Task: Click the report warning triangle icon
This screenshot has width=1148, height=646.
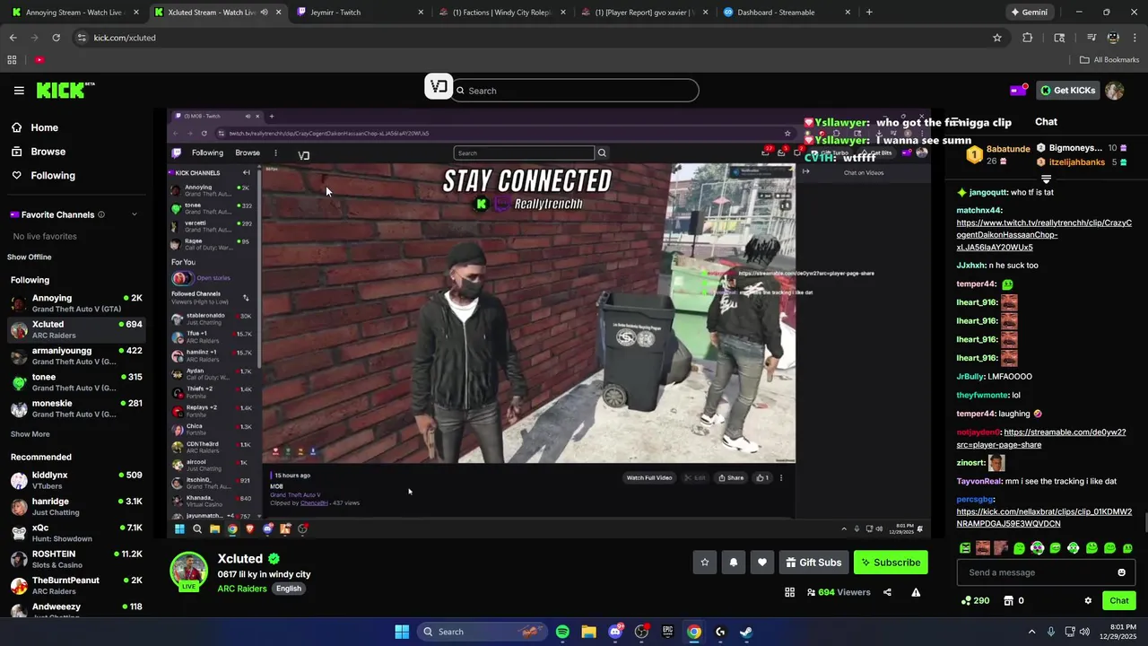Action: (x=916, y=592)
